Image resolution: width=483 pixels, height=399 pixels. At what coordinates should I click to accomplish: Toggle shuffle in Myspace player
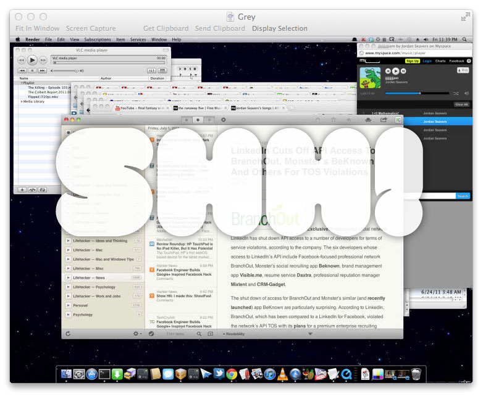click(456, 93)
